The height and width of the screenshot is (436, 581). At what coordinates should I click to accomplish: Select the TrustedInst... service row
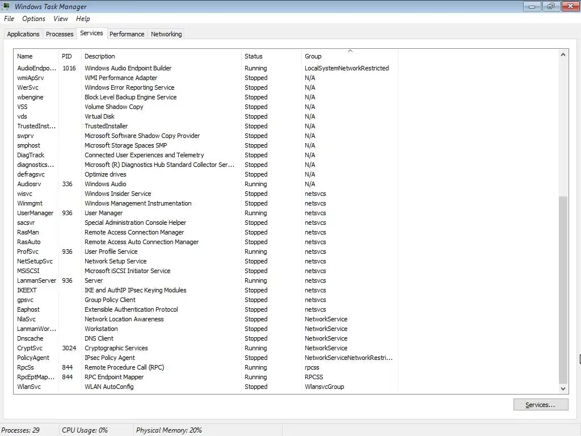(207, 126)
